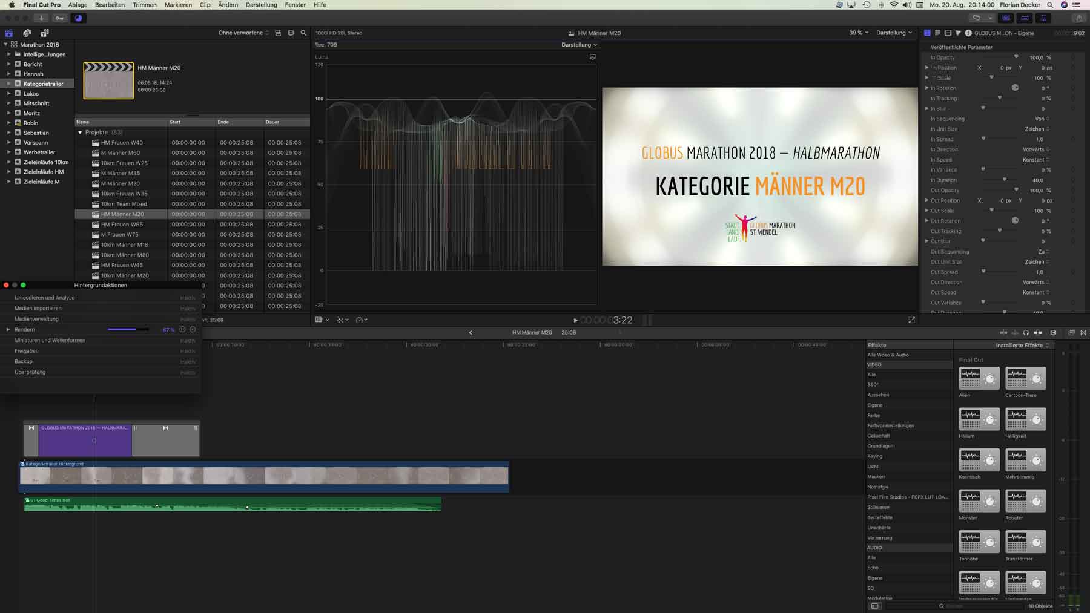Viewport: 1090px width, 613px height.
Task: Open the video scope Darstellung dropdown
Action: coord(579,45)
